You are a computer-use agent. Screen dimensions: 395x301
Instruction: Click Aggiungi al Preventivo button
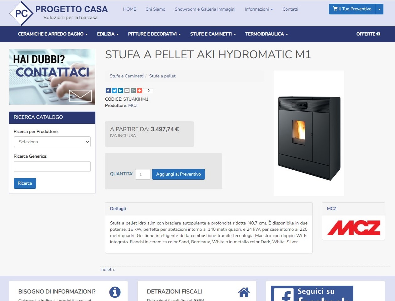click(x=178, y=174)
